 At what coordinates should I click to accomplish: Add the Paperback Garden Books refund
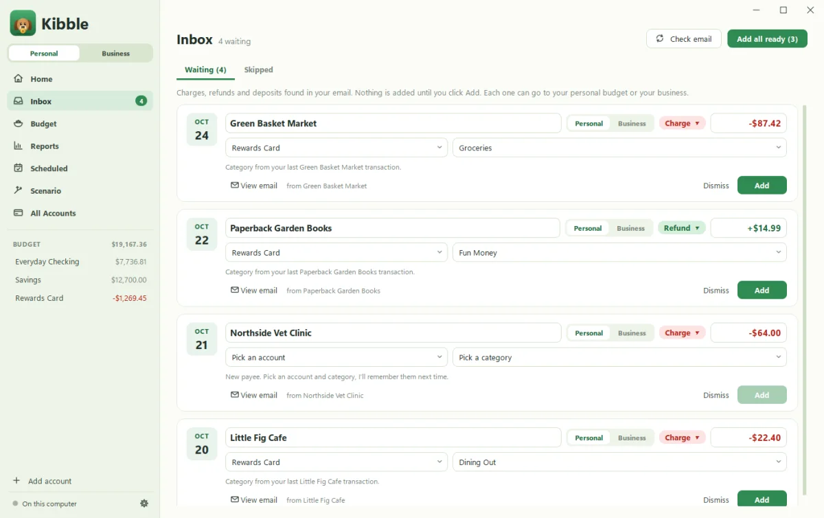[762, 291]
